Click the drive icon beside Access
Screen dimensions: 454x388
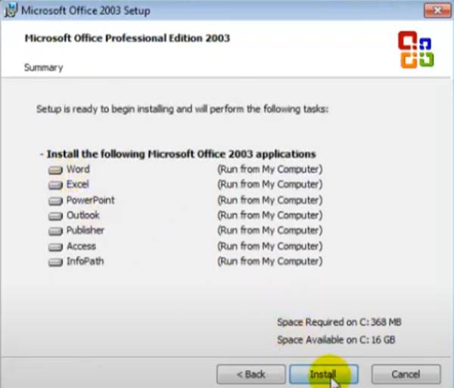55,247
